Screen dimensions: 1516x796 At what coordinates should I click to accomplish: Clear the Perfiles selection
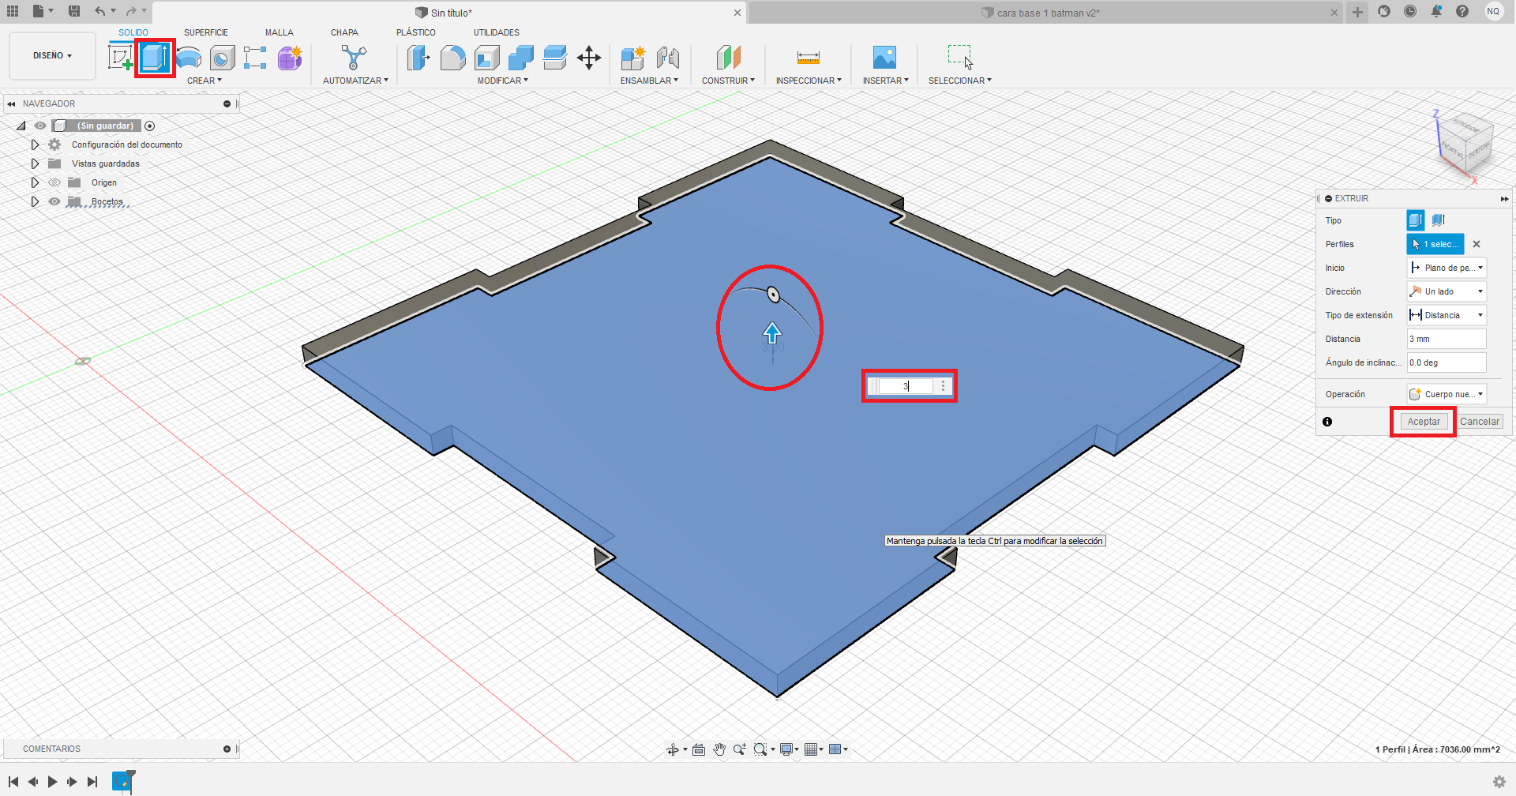(x=1477, y=244)
